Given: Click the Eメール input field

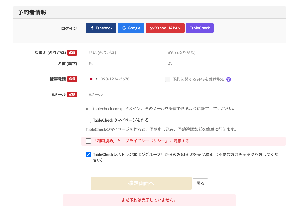Looking at the screenshot, I should point(161,95).
